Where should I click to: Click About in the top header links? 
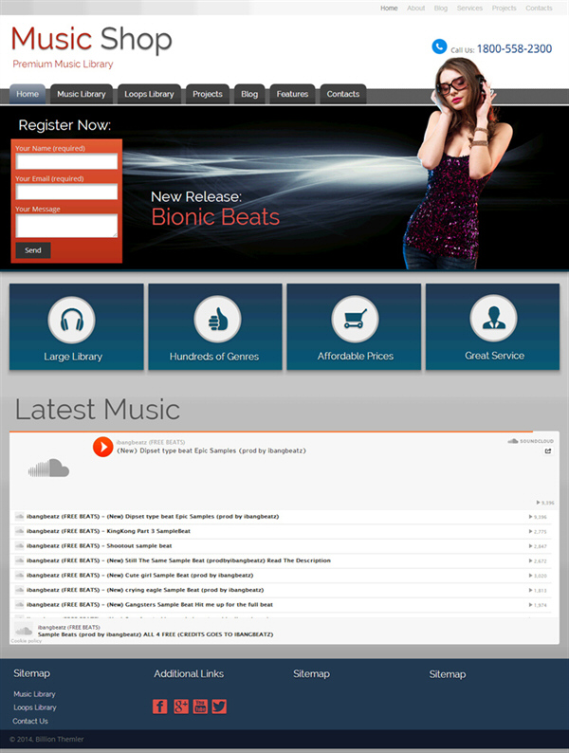pos(415,9)
